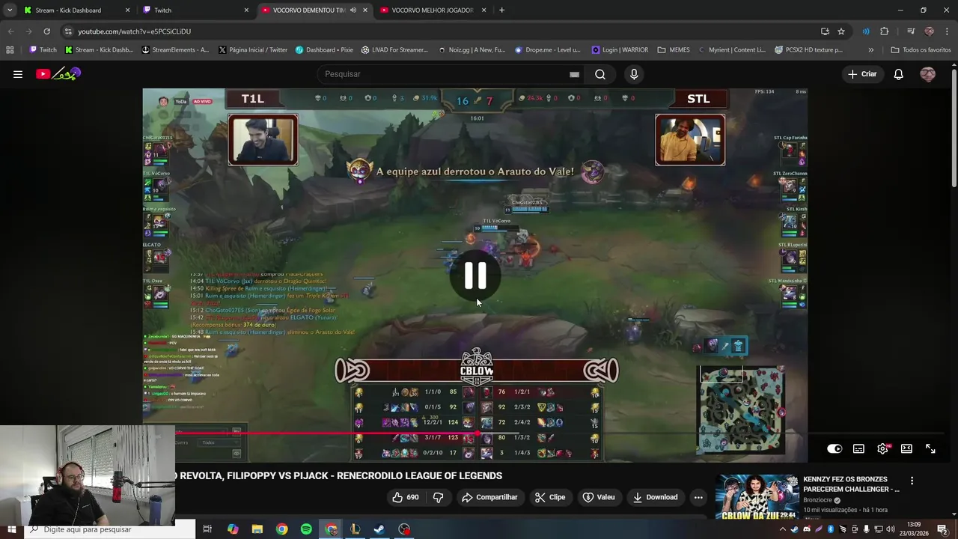Open the YouTube hamburger guide menu
Viewport: 958px width, 539px height.
(x=18, y=74)
